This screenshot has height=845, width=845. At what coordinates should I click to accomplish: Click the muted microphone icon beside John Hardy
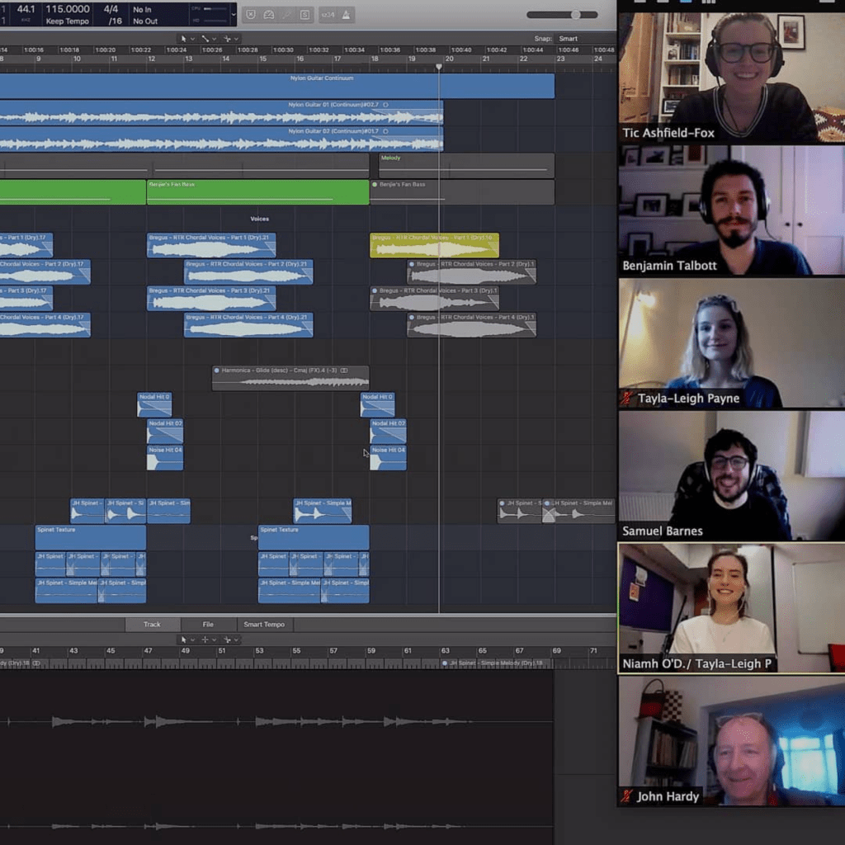click(627, 796)
